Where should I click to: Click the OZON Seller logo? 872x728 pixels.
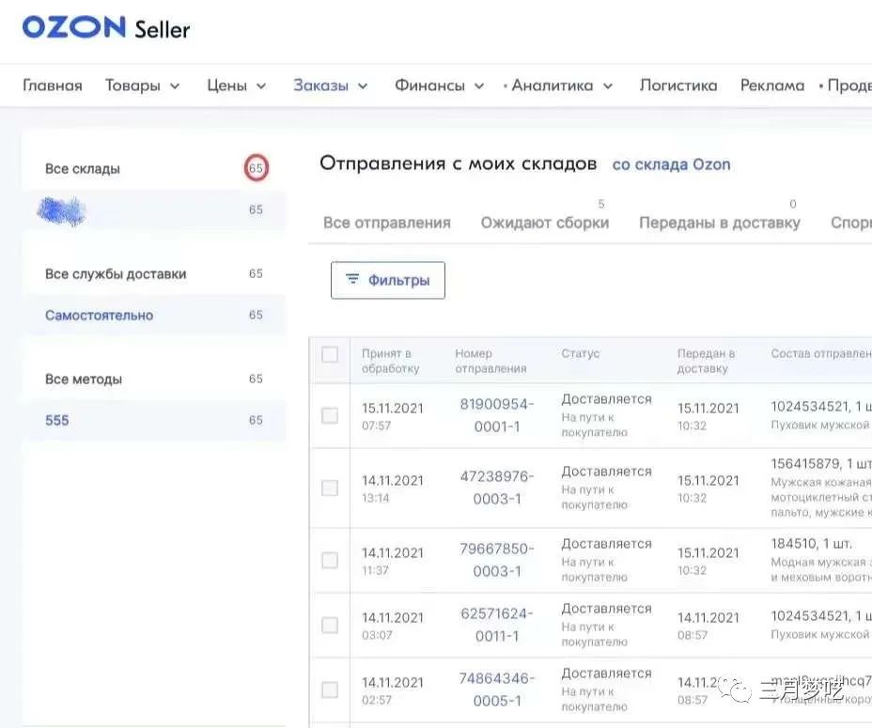pyautogui.click(x=106, y=28)
